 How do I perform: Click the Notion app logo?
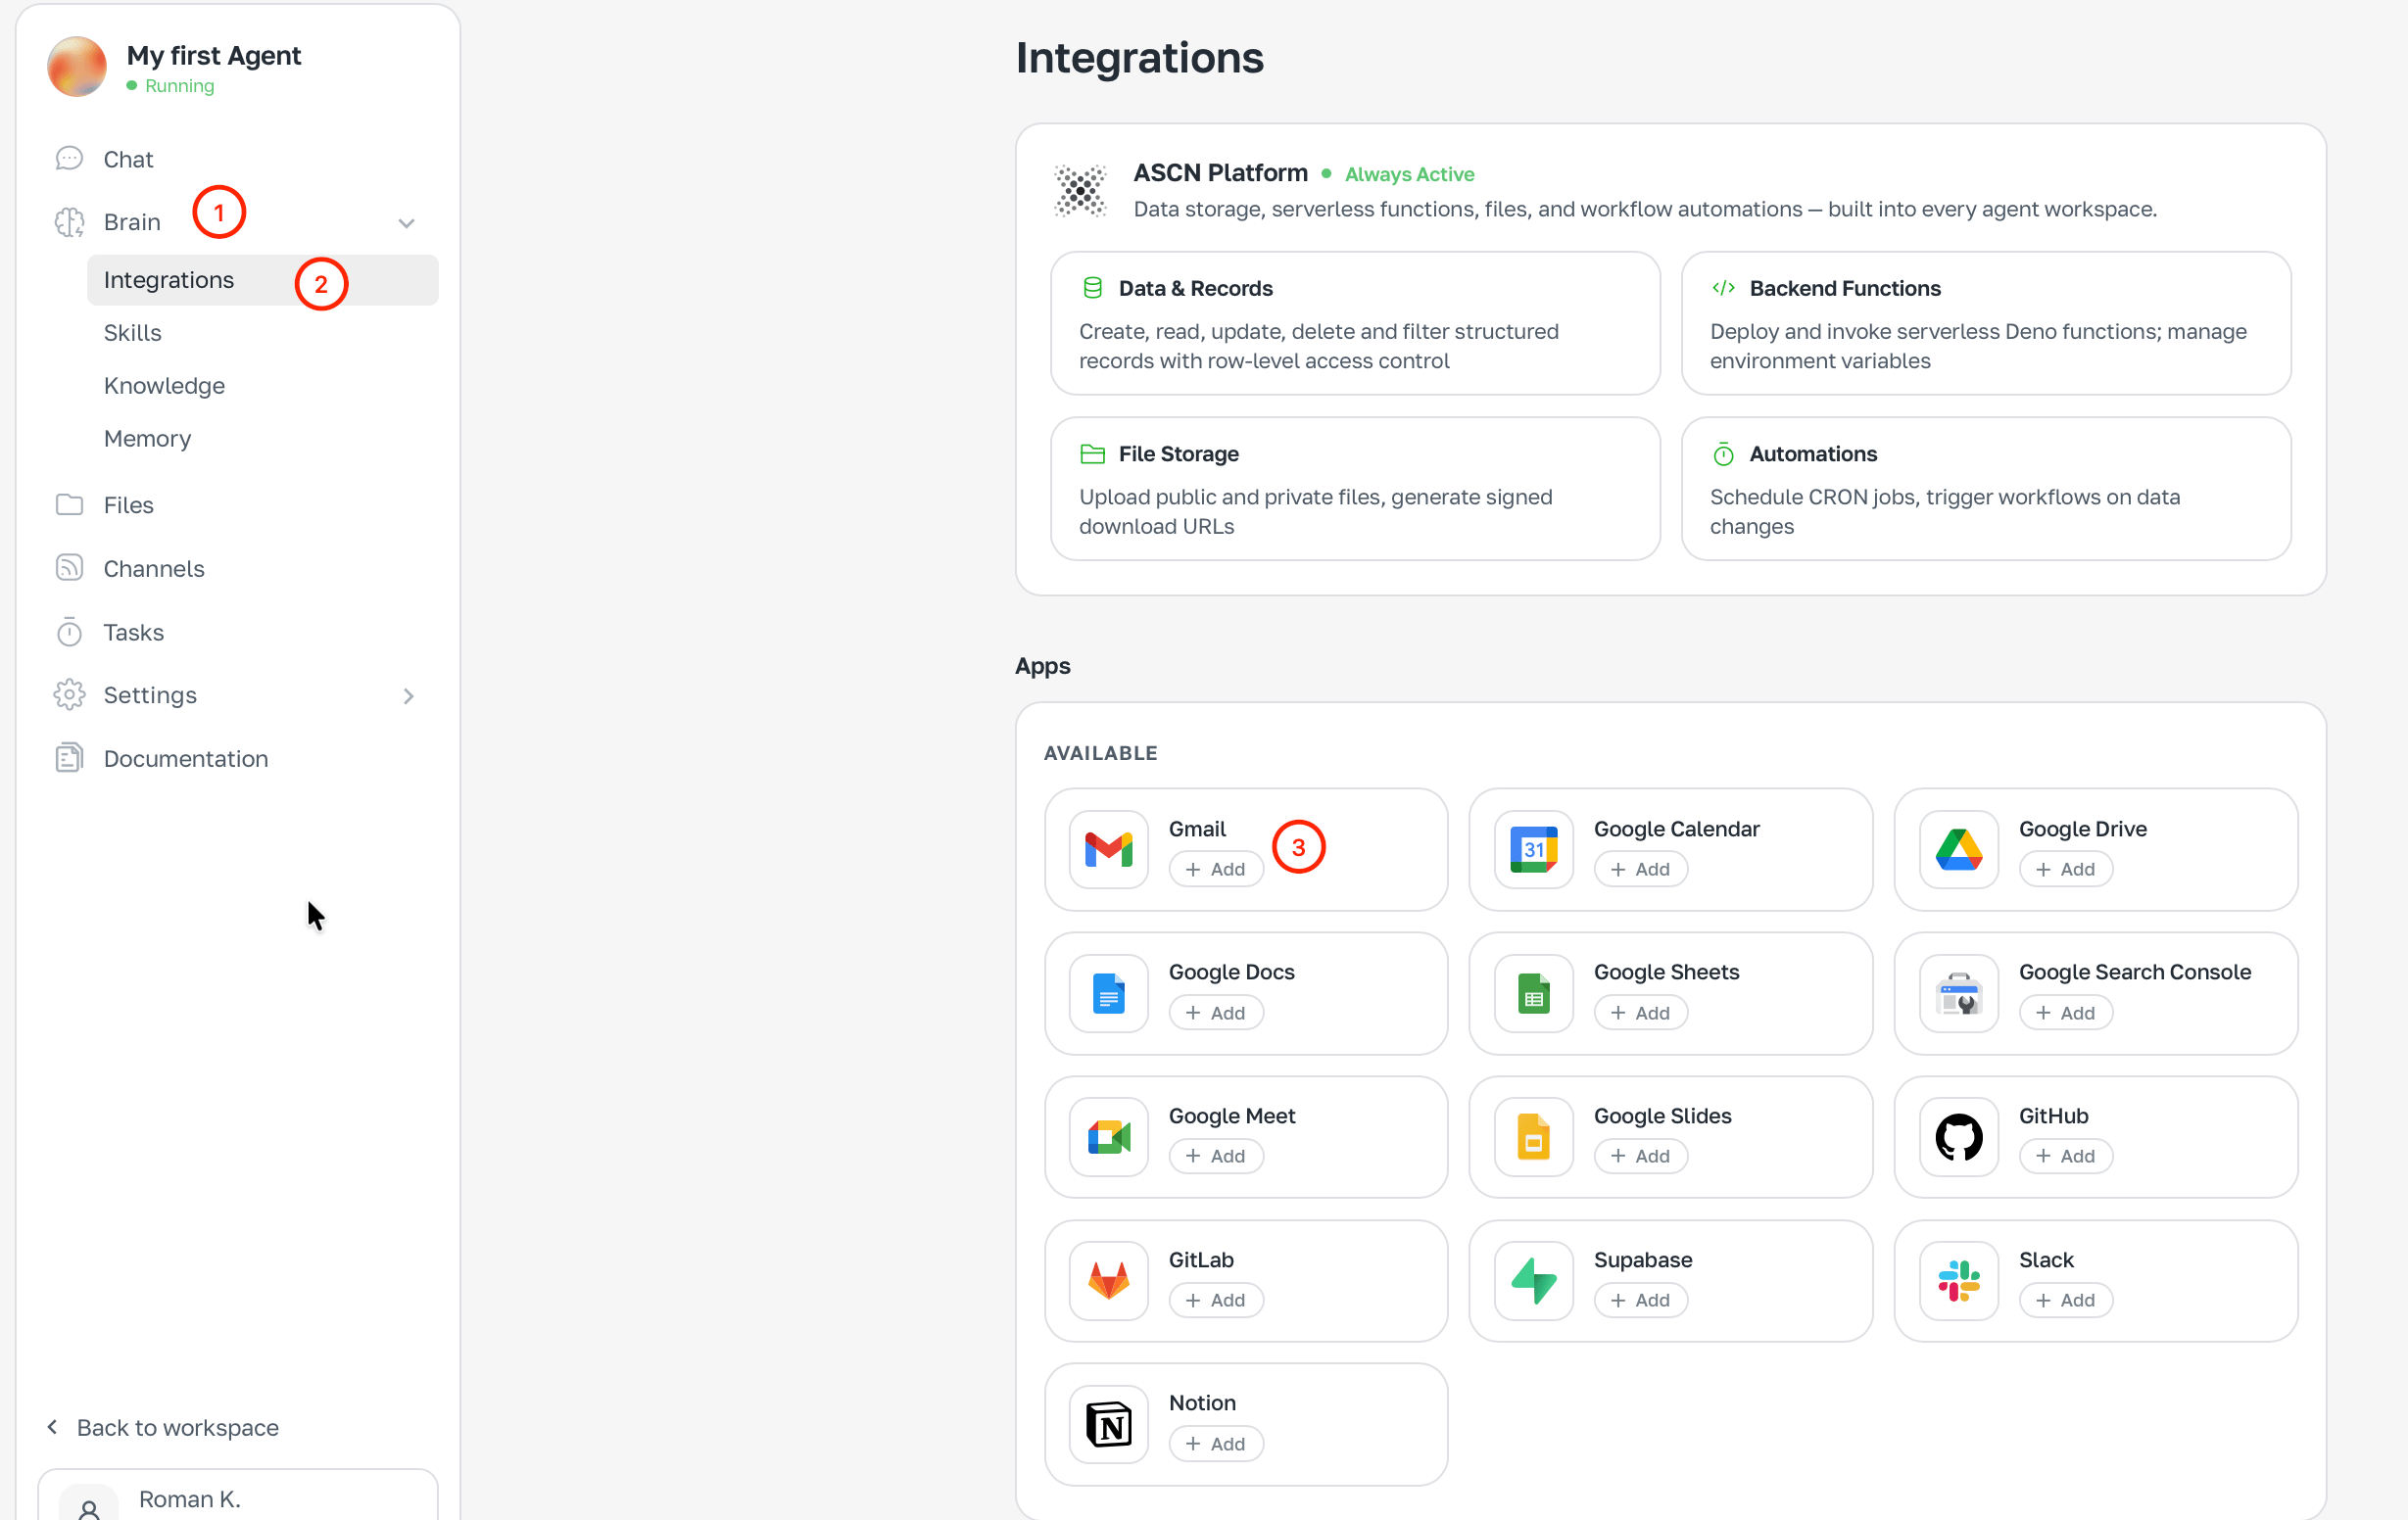[x=1109, y=1425]
